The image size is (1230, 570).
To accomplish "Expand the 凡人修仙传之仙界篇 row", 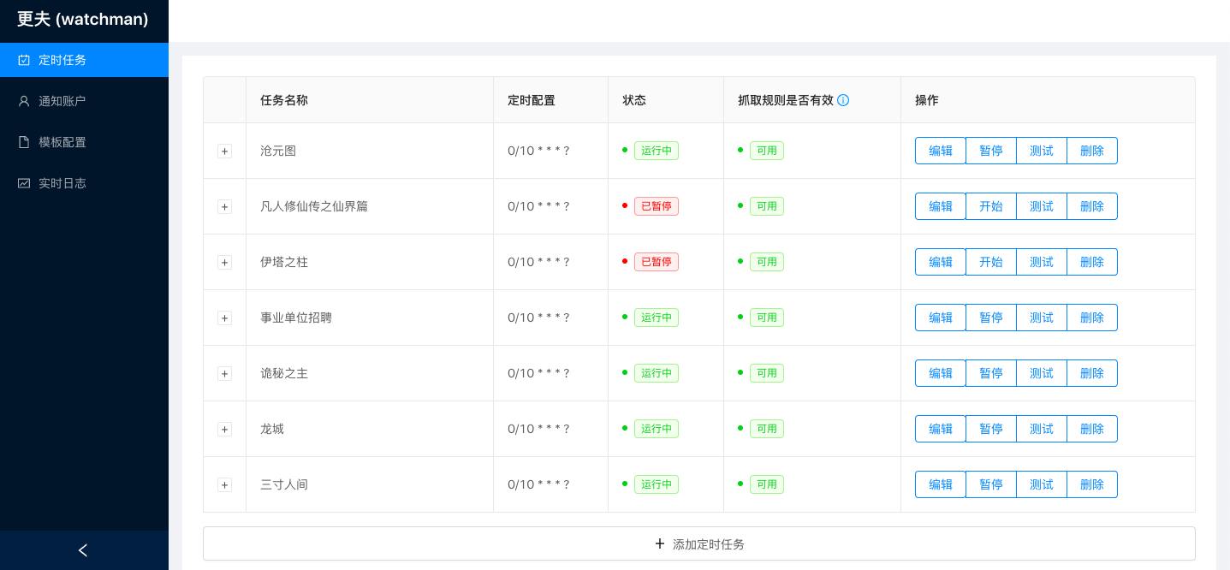I will (x=224, y=206).
